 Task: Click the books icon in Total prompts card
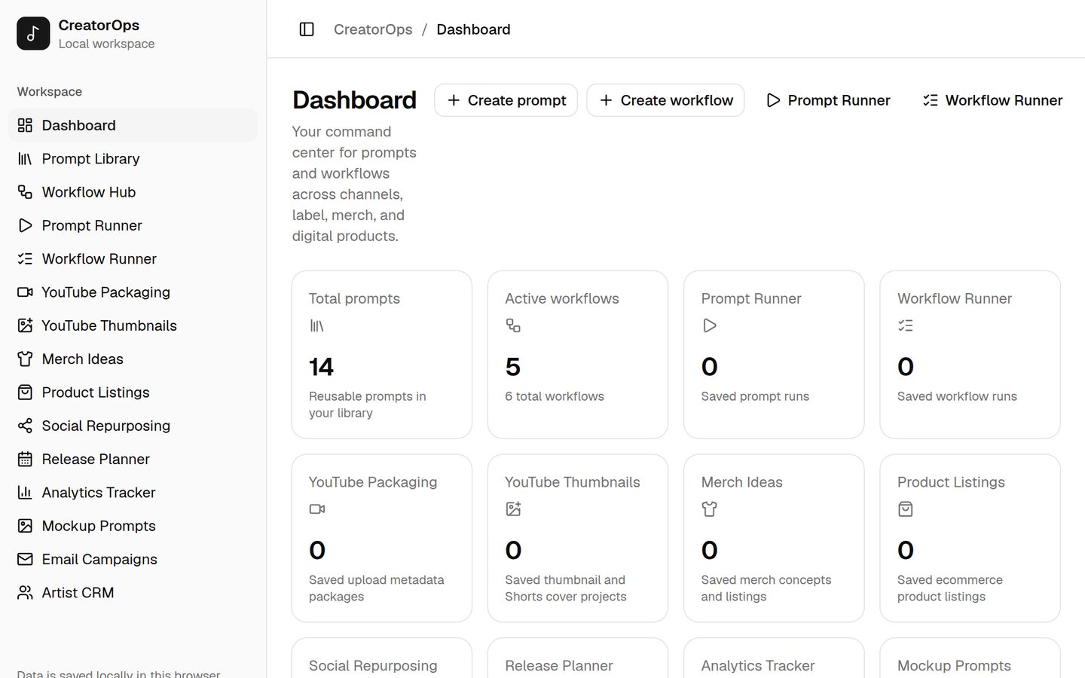pyautogui.click(x=316, y=325)
